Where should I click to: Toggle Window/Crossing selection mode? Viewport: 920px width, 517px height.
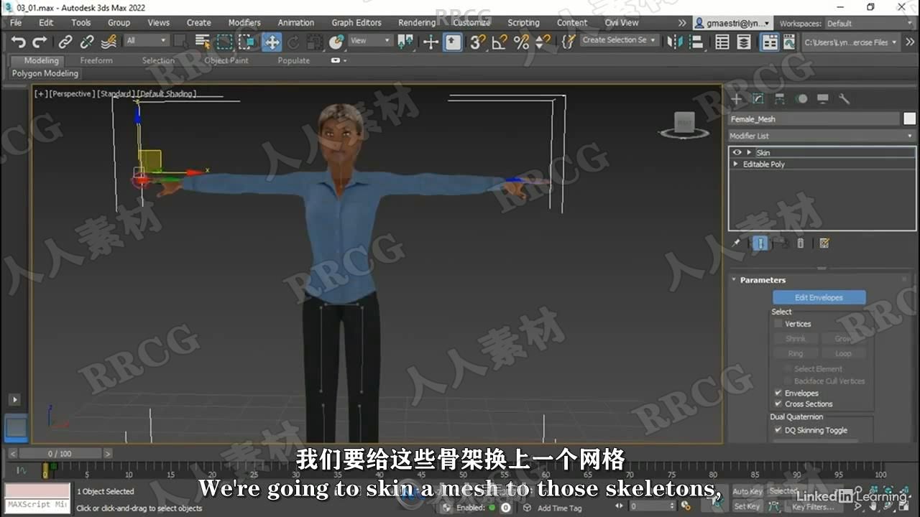[247, 42]
